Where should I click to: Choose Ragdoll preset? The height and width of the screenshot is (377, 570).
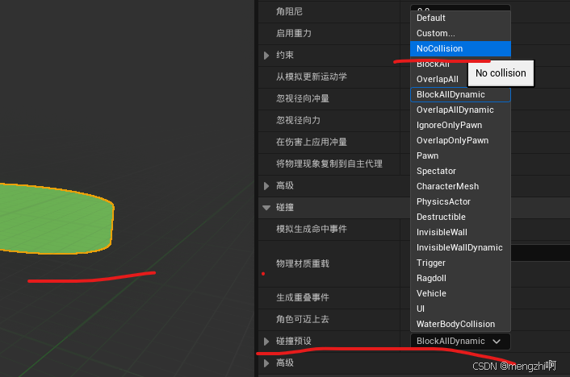point(460,278)
